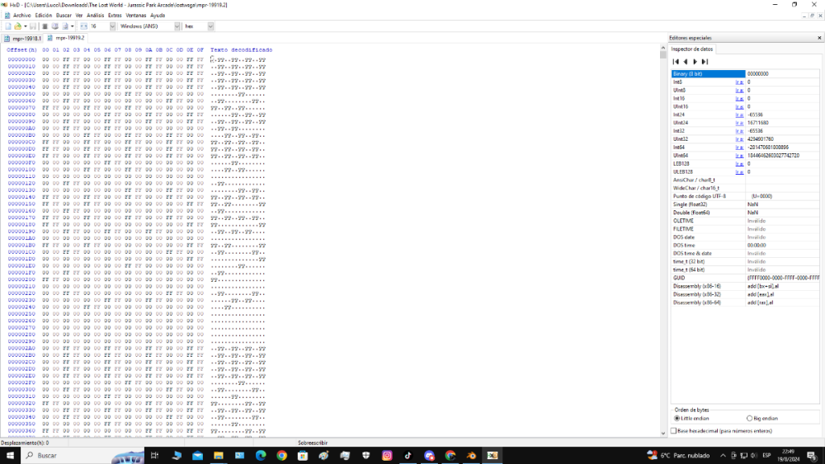The height and width of the screenshot is (464, 825).
Task: Click the taskbar Buscar search field
Action: (x=82, y=456)
